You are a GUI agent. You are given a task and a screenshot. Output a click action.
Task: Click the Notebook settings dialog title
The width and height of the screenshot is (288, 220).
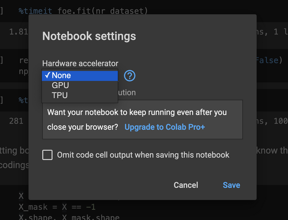pyautogui.click(x=89, y=36)
